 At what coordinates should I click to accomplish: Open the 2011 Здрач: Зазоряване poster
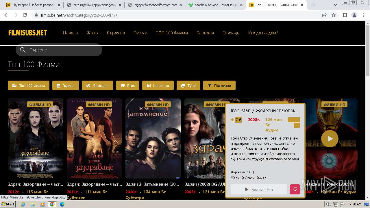click(x=94, y=138)
